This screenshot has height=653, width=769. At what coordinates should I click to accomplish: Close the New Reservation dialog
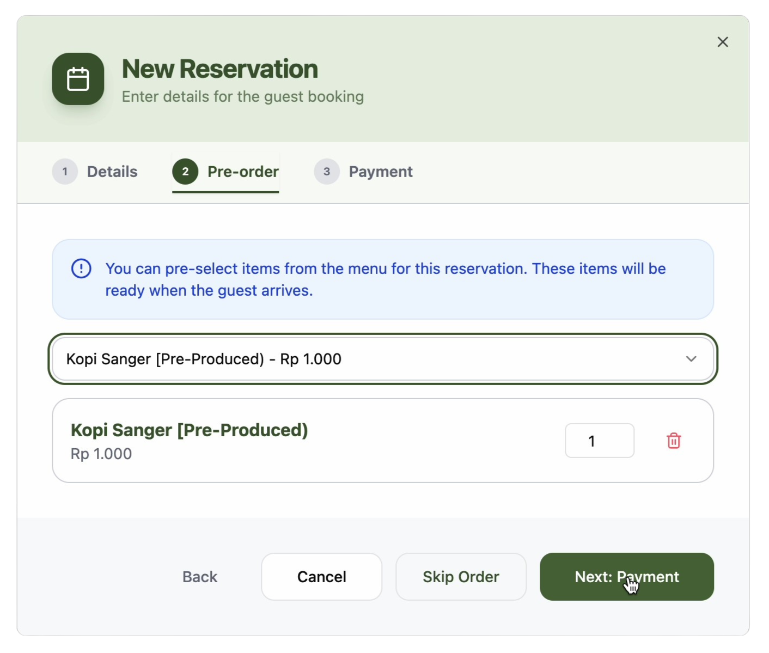(x=723, y=42)
